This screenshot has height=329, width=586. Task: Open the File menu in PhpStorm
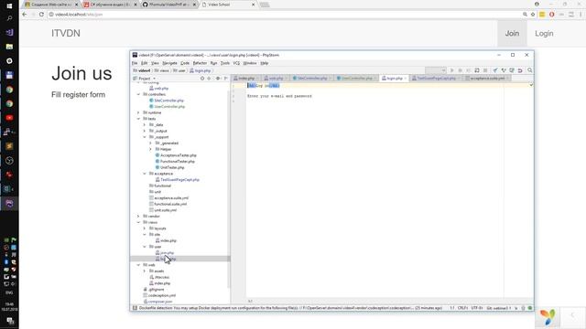pos(135,63)
